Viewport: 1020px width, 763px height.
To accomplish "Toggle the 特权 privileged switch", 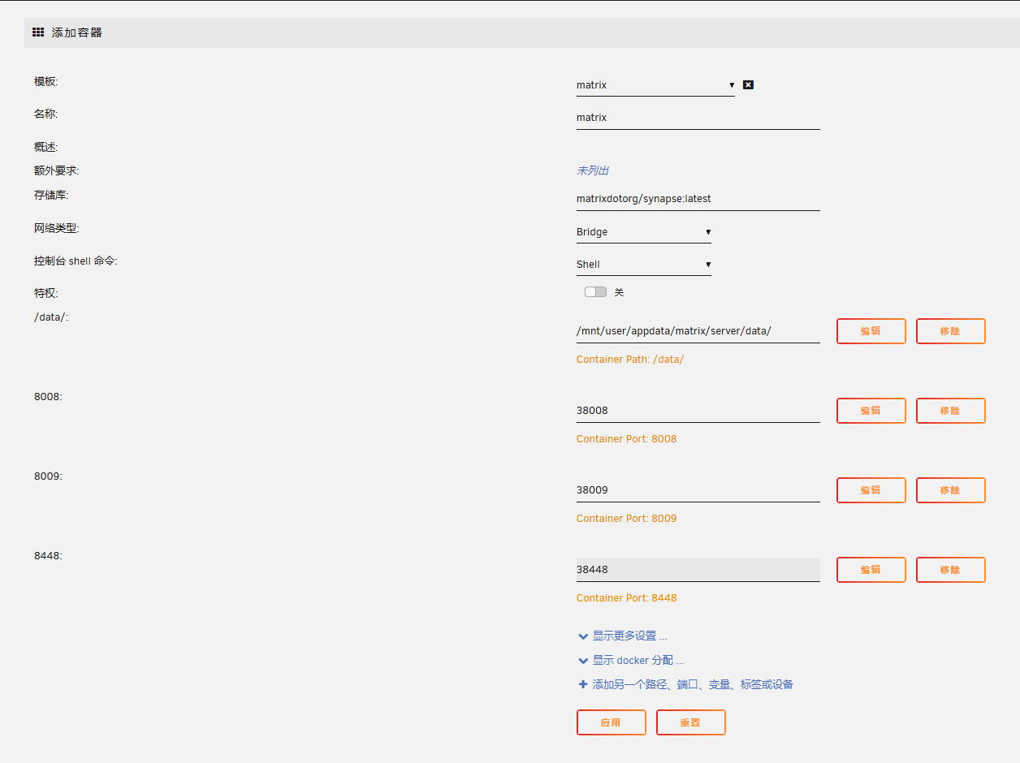I will pos(595,292).
